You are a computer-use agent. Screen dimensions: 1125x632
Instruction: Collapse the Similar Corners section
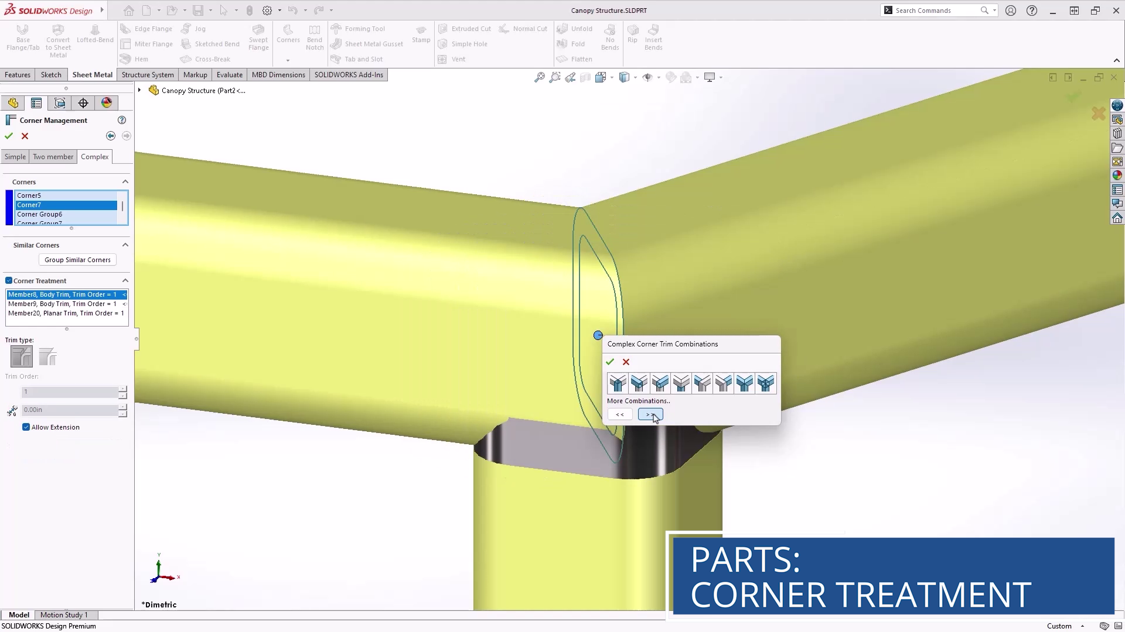125,245
